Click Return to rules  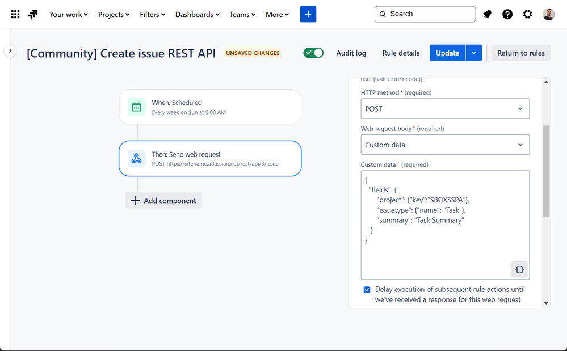tap(520, 53)
